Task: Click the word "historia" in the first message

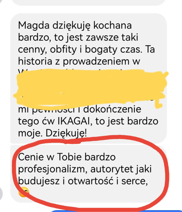Action: (x=35, y=61)
